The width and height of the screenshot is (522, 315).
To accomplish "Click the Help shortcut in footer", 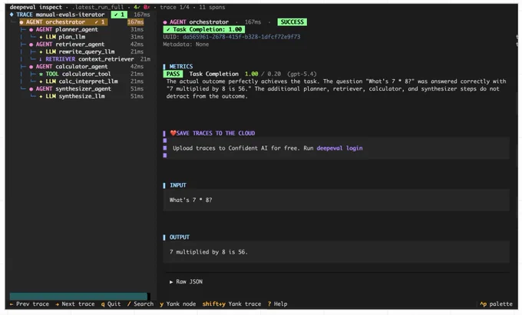I will click(x=277, y=304).
